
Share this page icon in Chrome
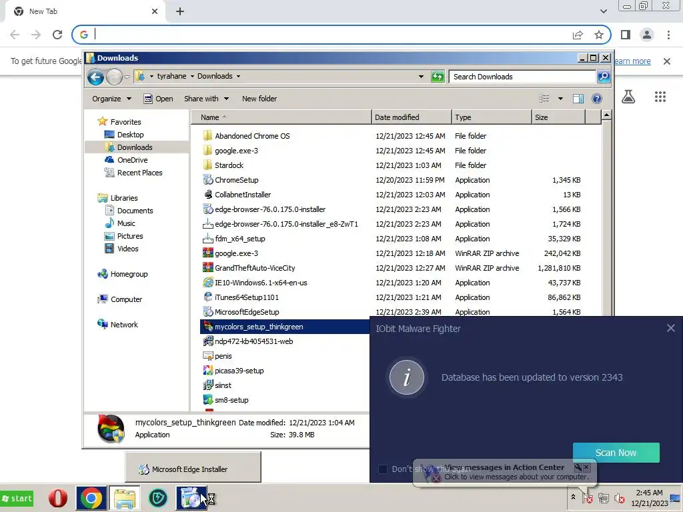[x=578, y=35]
